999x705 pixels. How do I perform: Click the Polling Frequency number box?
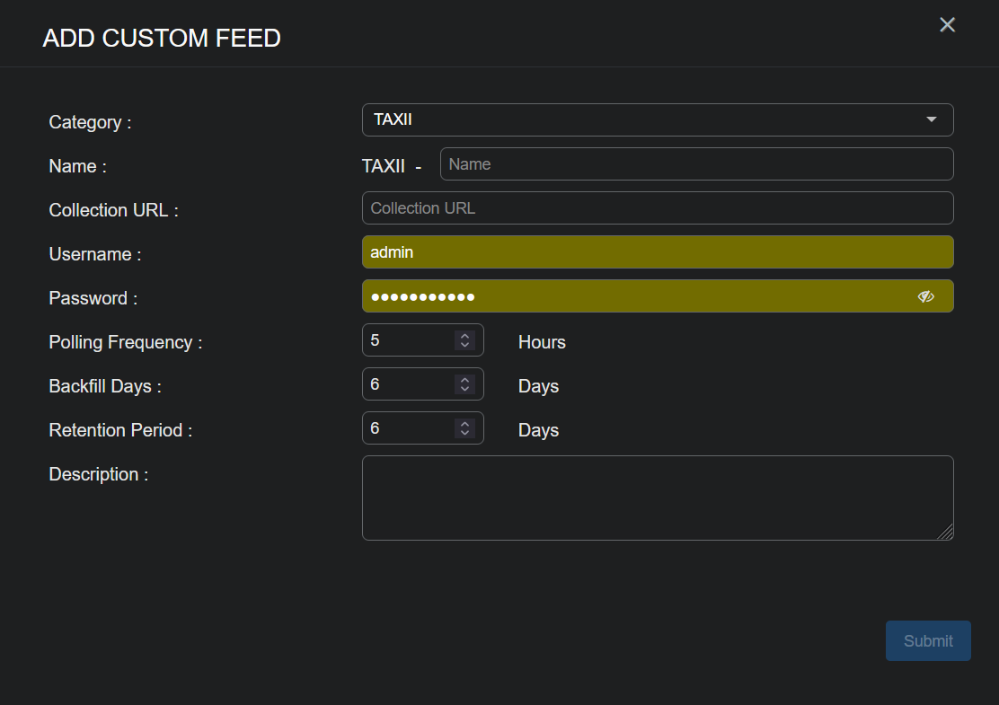pos(407,340)
